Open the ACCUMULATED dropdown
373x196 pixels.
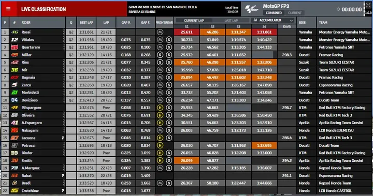pos(272,20)
